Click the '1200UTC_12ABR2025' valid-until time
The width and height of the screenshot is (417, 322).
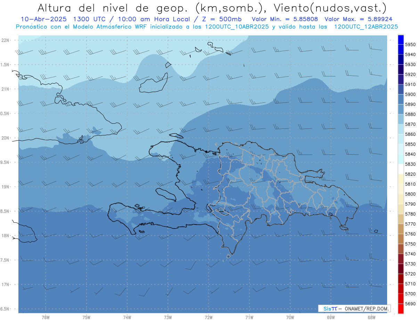point(366,26)
